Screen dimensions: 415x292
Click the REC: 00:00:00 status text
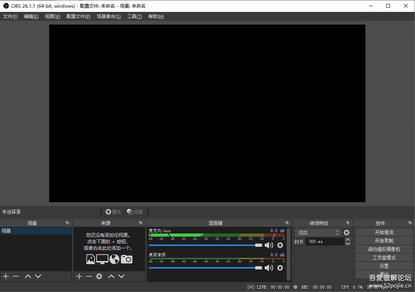pyautogui.click(x=316, y=287)
